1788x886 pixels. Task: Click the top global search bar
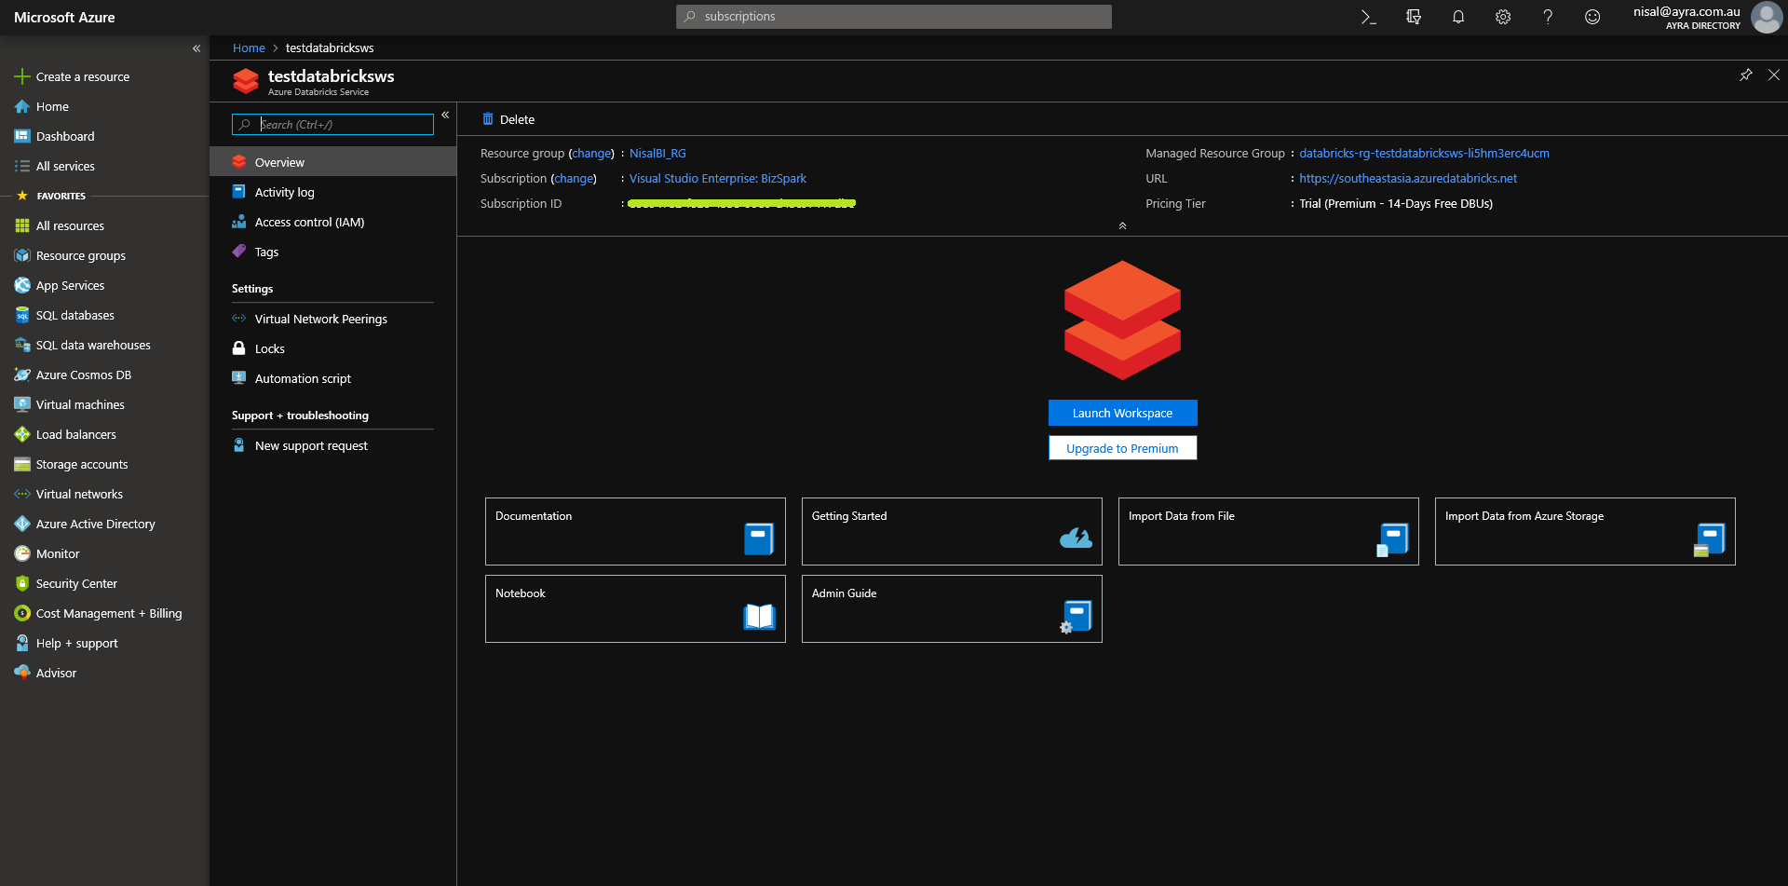tap(893, 17)
